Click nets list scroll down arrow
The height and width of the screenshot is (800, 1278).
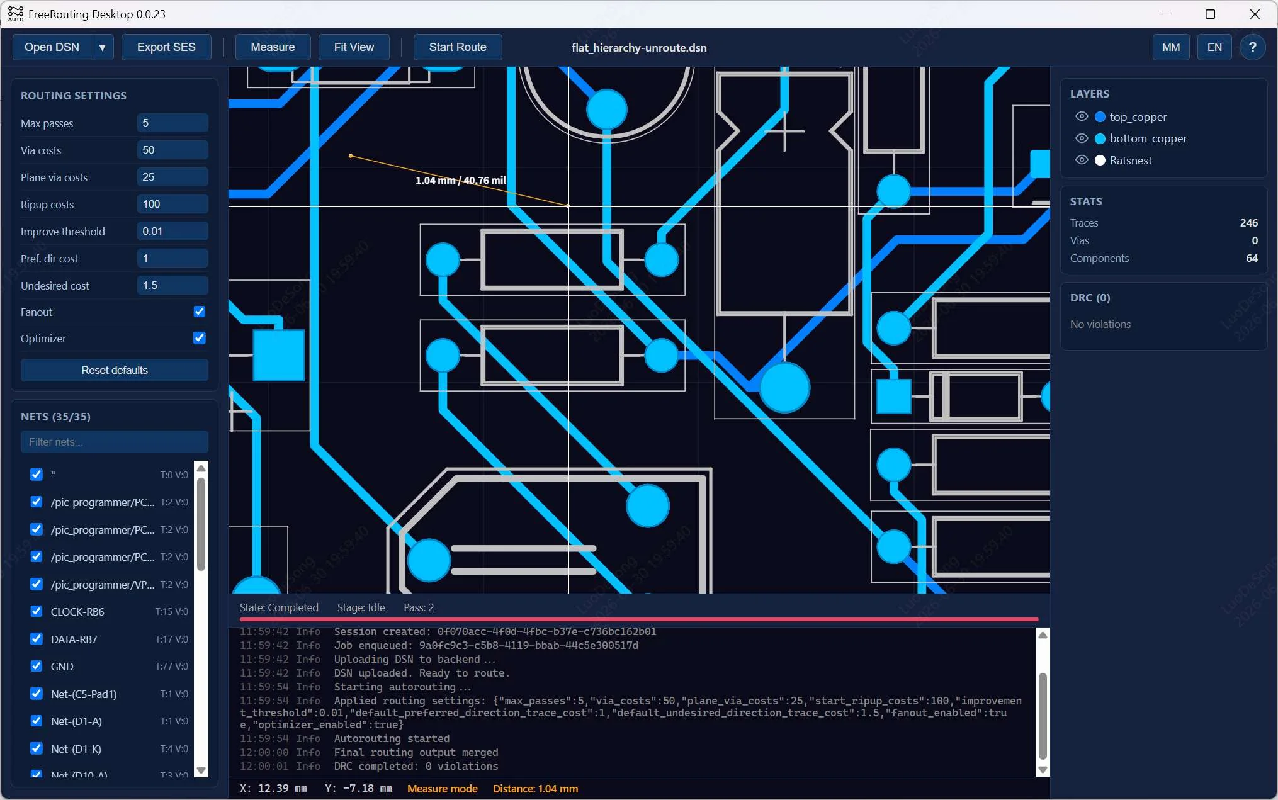pos(201,770)
